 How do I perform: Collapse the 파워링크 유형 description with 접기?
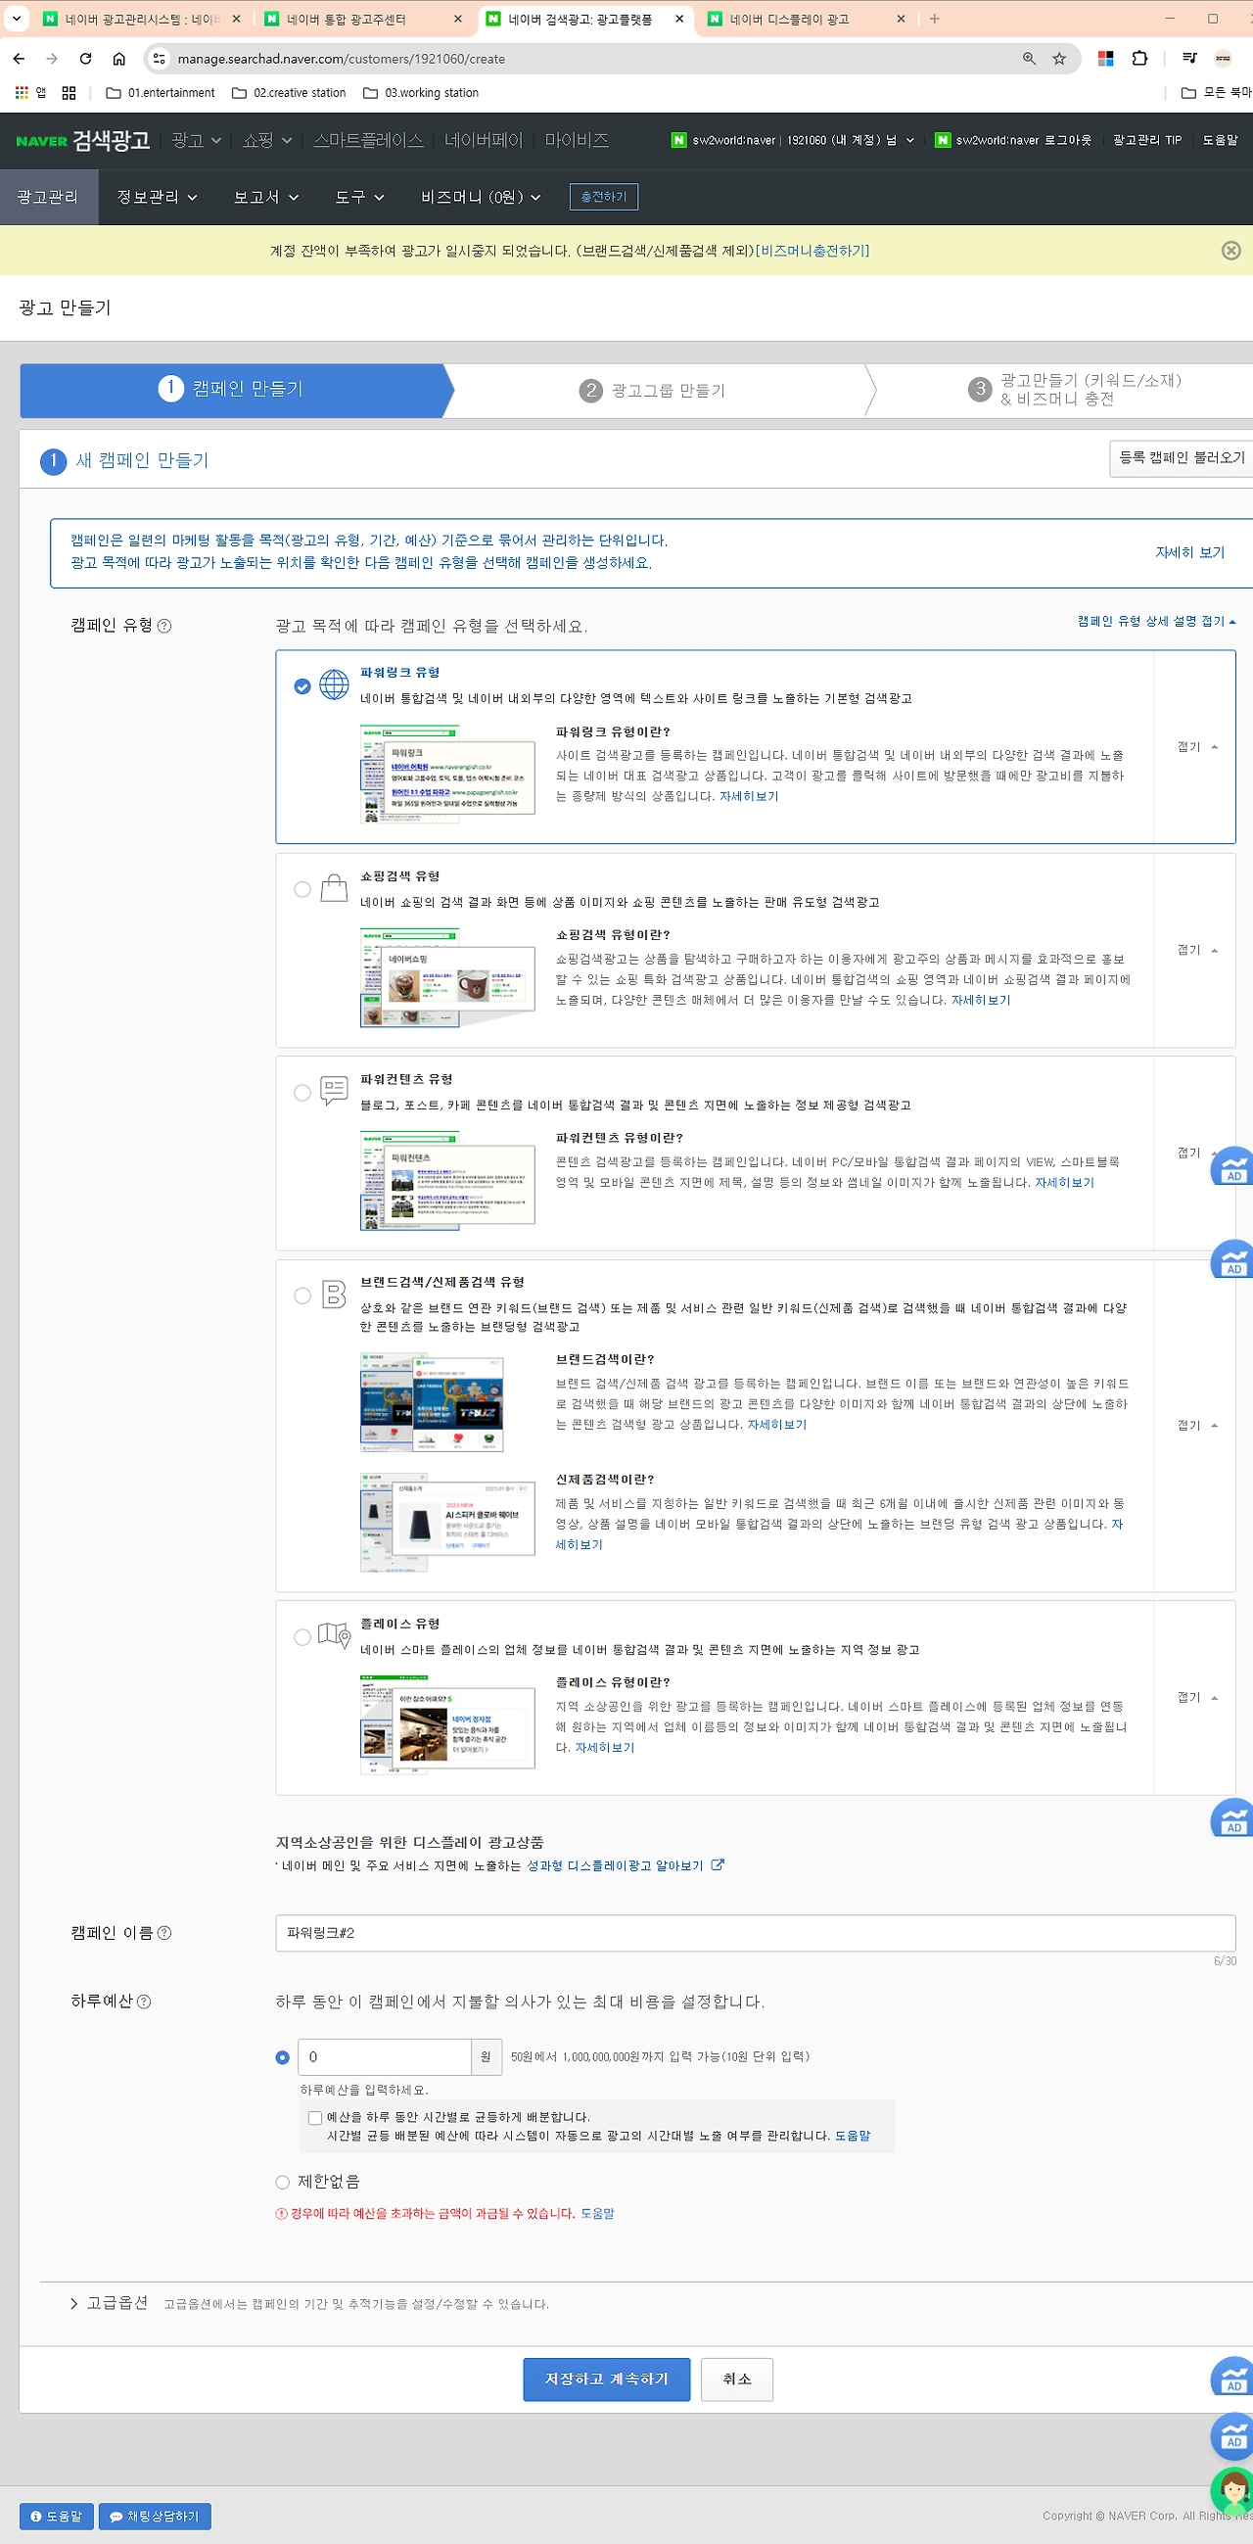1197,747
